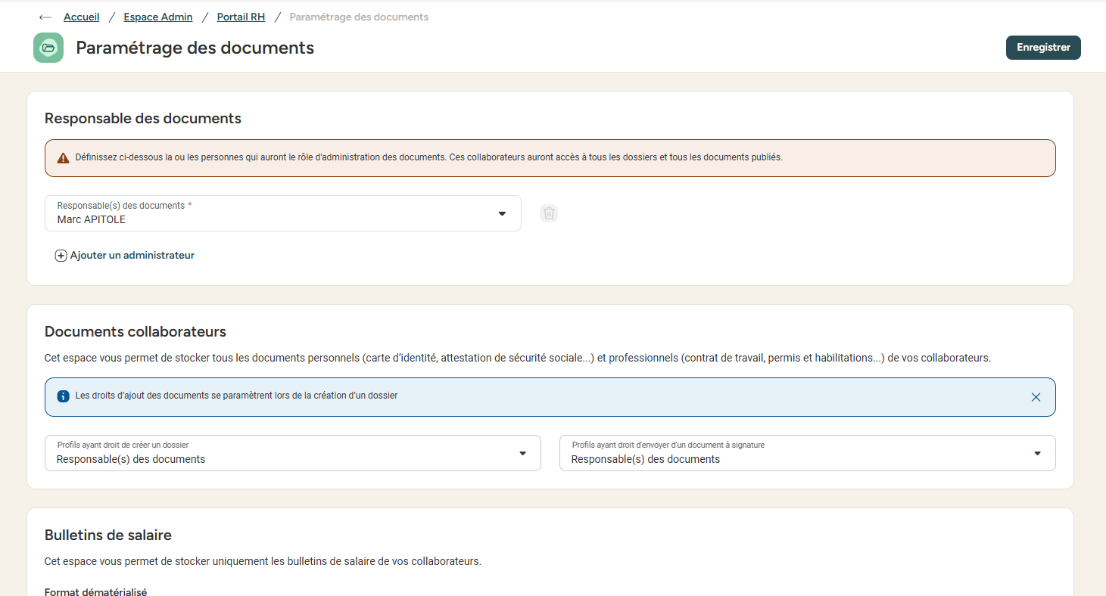Open Portail RH from the breadcrumb
Viewport: 1106px width, 596px height.
[x=241, y=17]
